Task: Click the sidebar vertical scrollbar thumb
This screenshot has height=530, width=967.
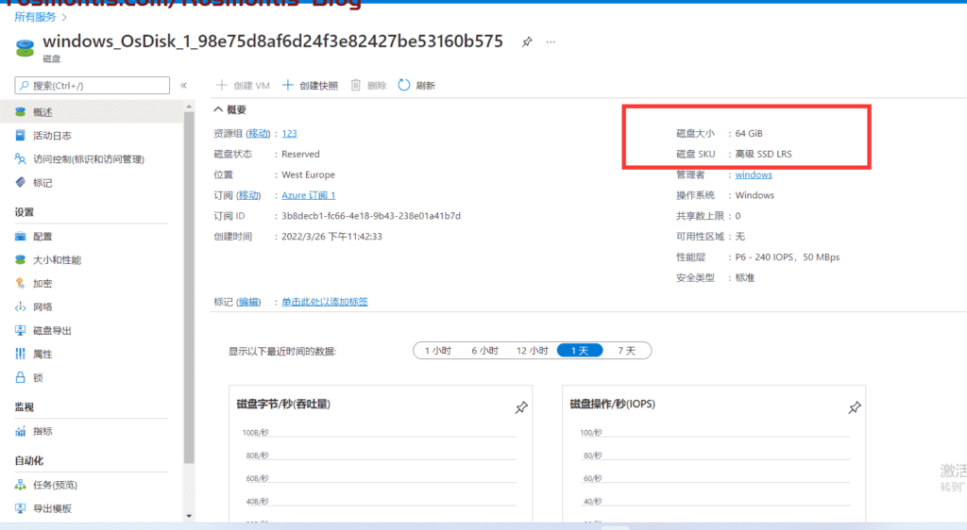Action: click(x=189, y=288)
